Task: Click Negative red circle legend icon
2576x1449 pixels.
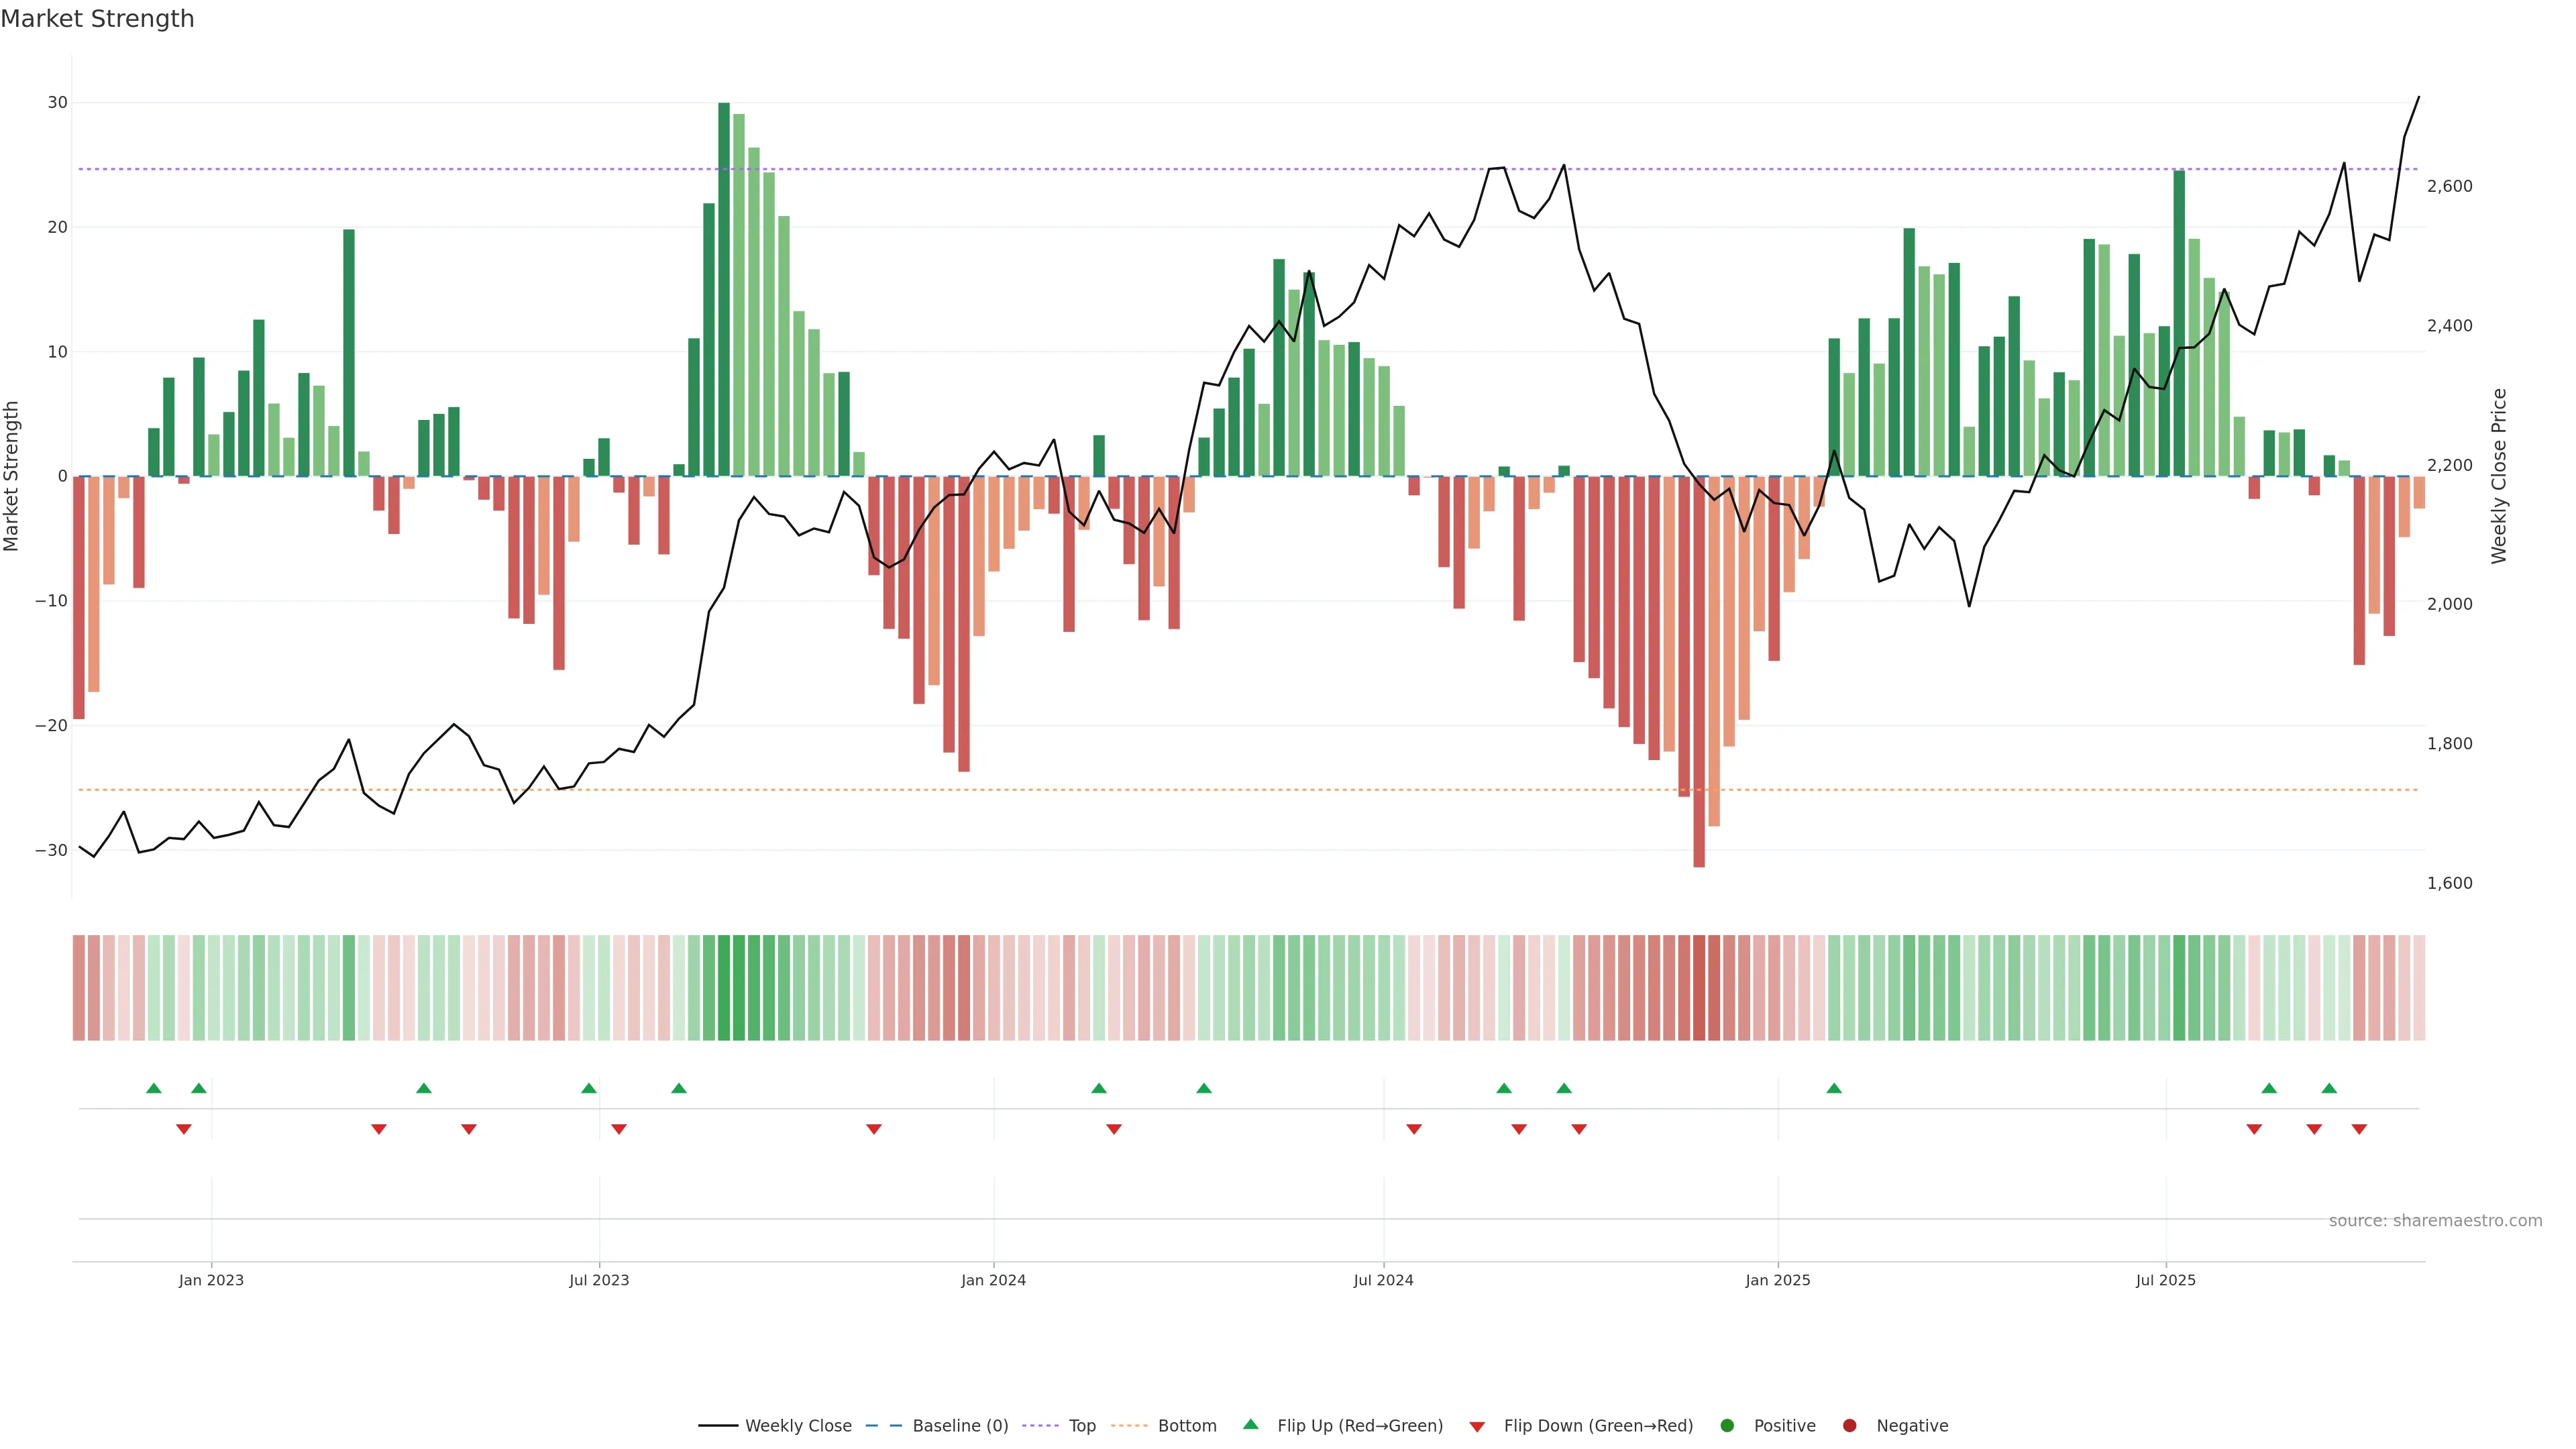Action: point(1849,1426)
